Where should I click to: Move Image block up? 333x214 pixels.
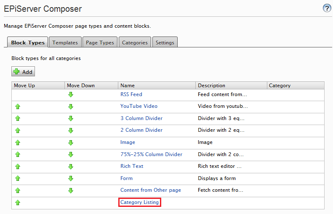tap(18, 142)
